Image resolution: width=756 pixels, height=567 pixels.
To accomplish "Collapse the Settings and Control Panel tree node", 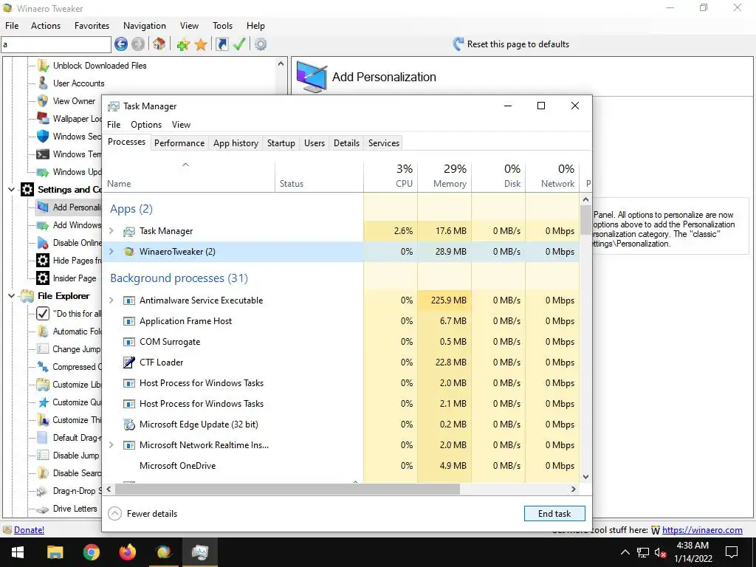I will [x=11, y=190].
